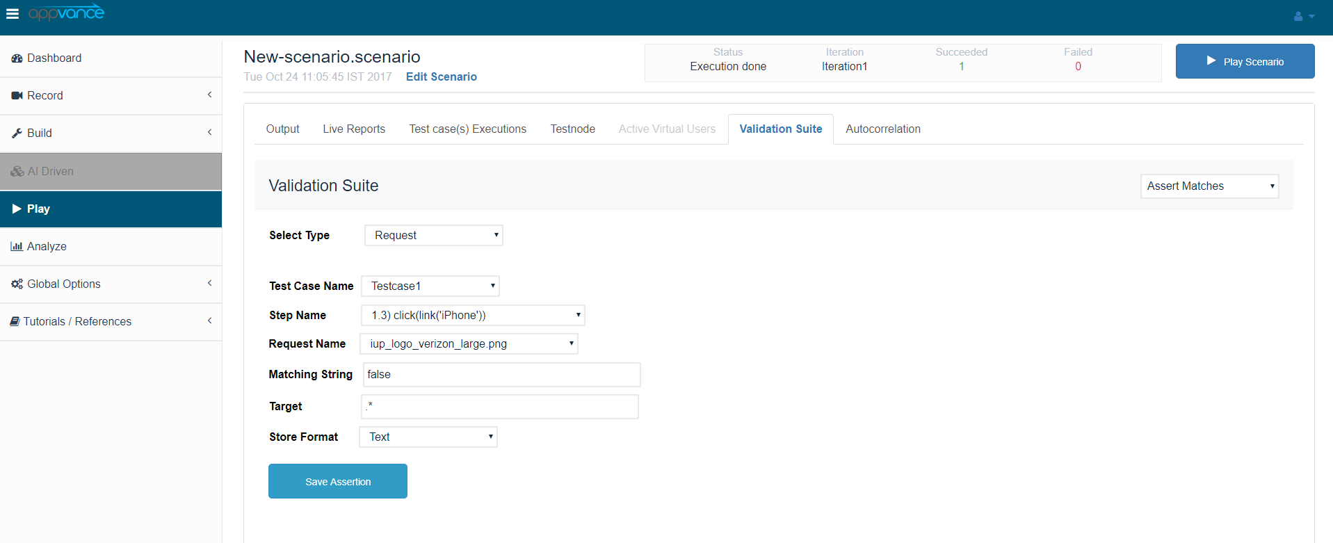
Task: Open the Select Type dropdown
Action: 433,236
